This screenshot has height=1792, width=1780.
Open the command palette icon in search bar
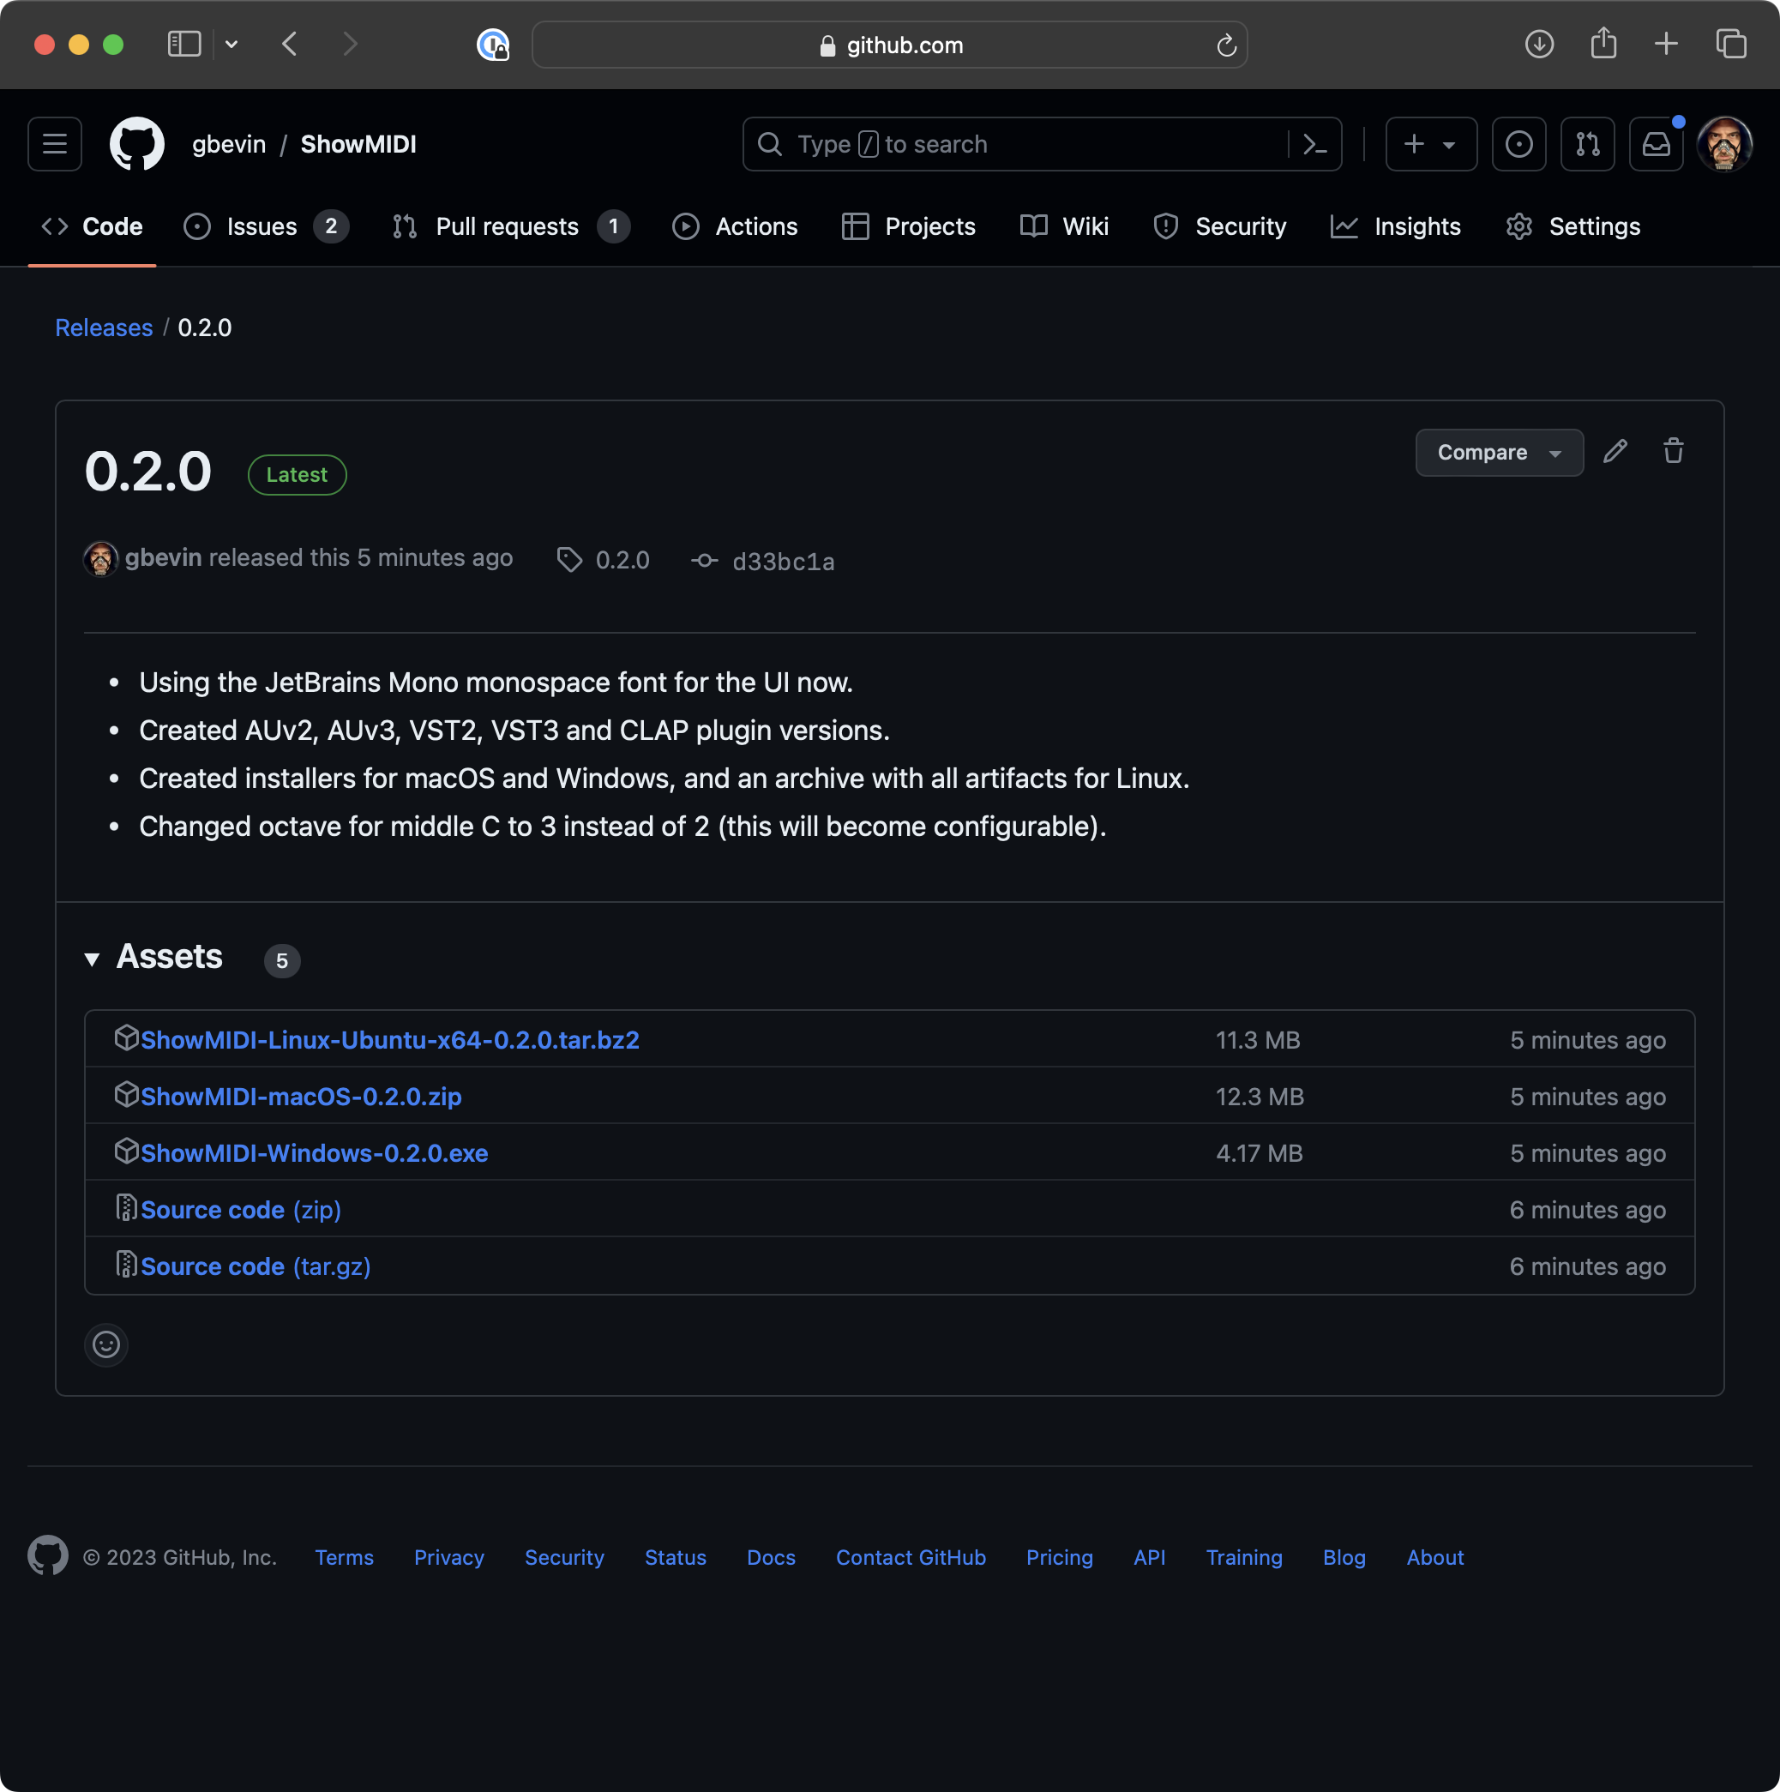(1314, 144)
